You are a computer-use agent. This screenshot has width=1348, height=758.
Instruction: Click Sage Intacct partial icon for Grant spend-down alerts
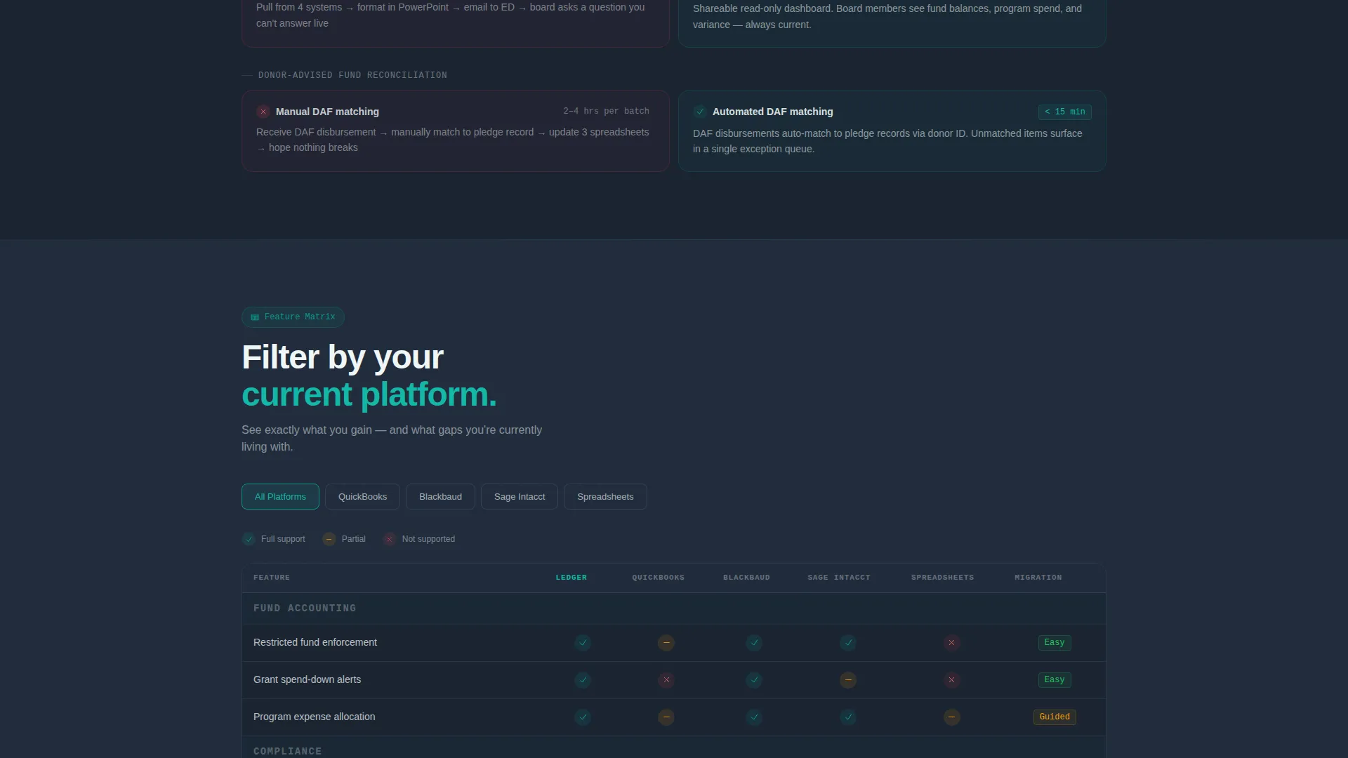848,680
